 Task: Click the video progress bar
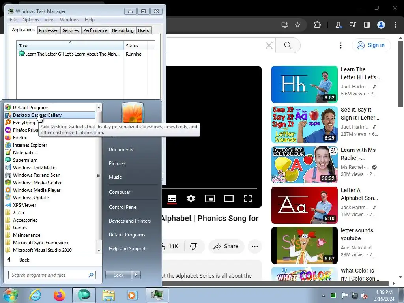point(209,188)
